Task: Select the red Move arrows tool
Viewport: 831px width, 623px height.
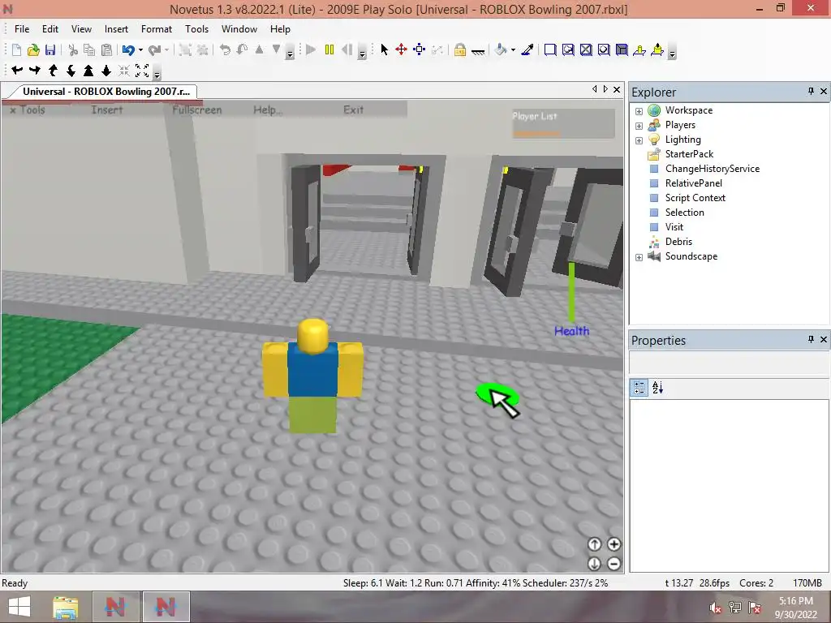Action: [401, 49]
